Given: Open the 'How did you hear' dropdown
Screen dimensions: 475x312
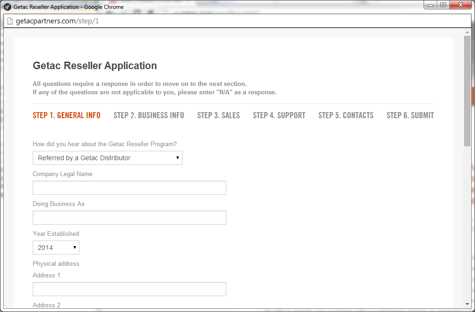Looking at the screenshot, I should (x=107, y=158).
